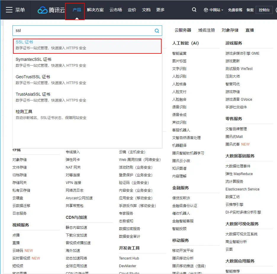This screenshot has height=274, width=277.
Task: Open Anycast公网加速 product
Action: point(79,198)
